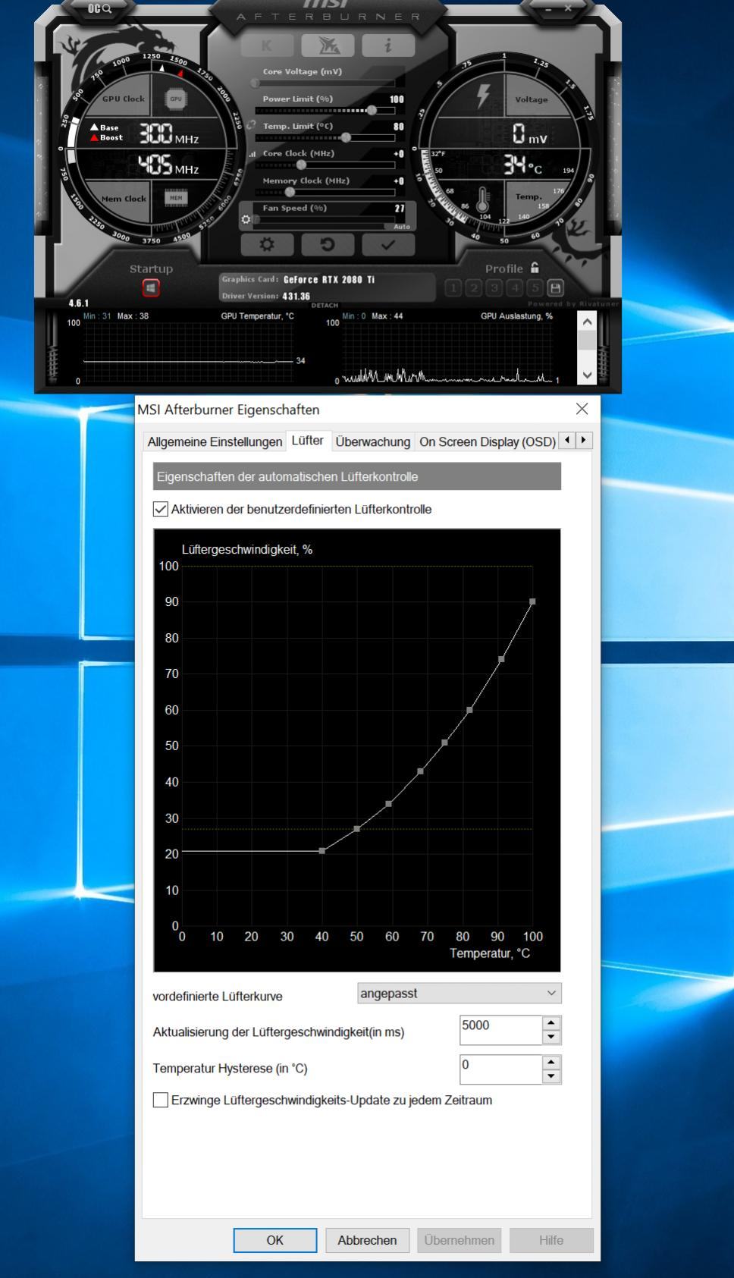Image resolution: width=734 pixels, height=1278 pixels.
Task: Click the Aktualisierung der Lüftergeschwindigkeit field showing 5000
Action: (x=500, y=1030)
